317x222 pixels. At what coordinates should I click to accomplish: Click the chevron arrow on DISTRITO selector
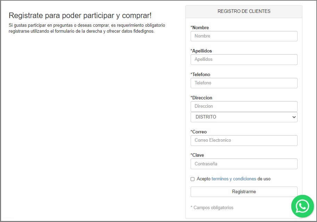[294, 117]
